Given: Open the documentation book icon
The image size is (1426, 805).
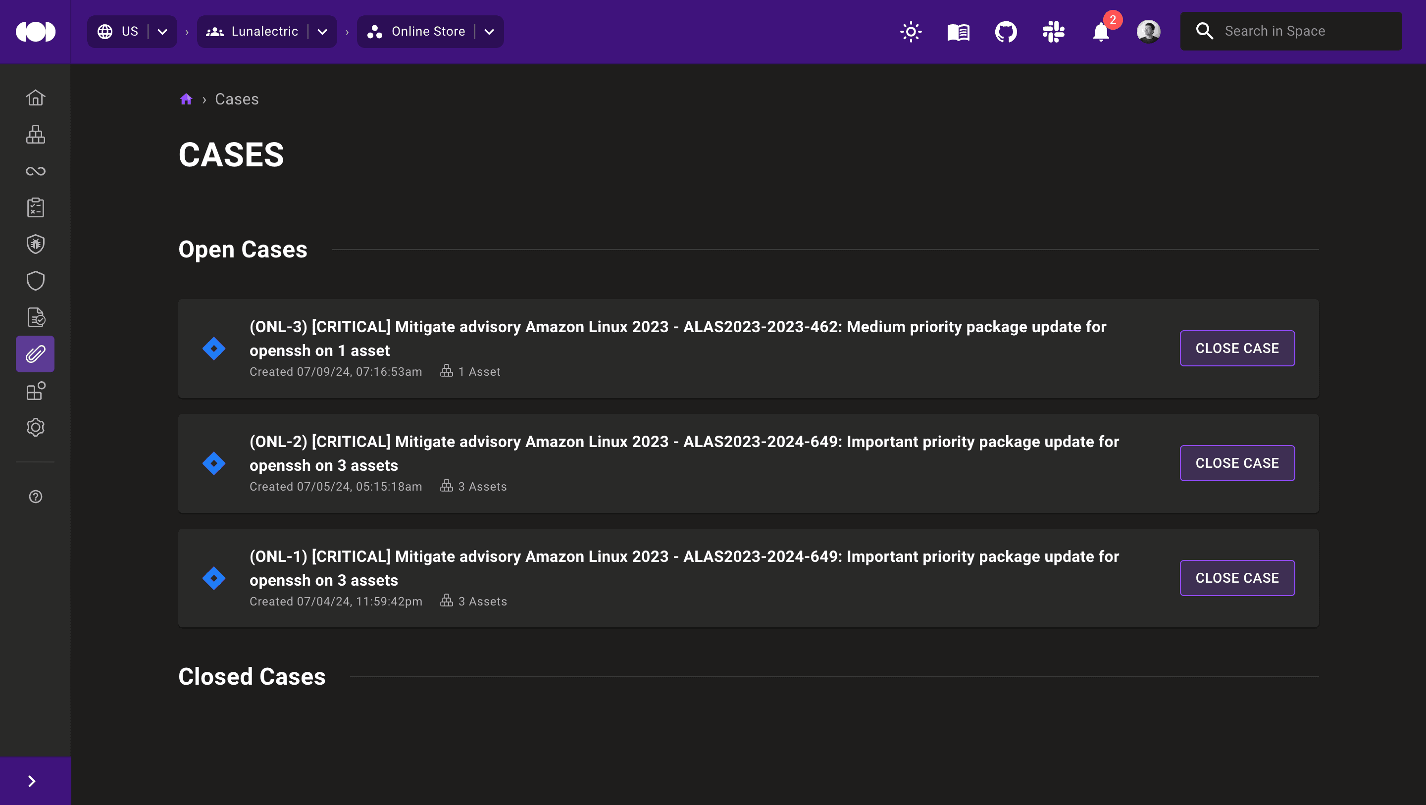Looking at the screenshot, I should [958, 32].
